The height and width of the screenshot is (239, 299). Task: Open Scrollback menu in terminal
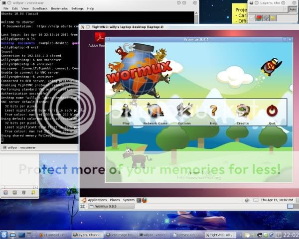[40, 8]
